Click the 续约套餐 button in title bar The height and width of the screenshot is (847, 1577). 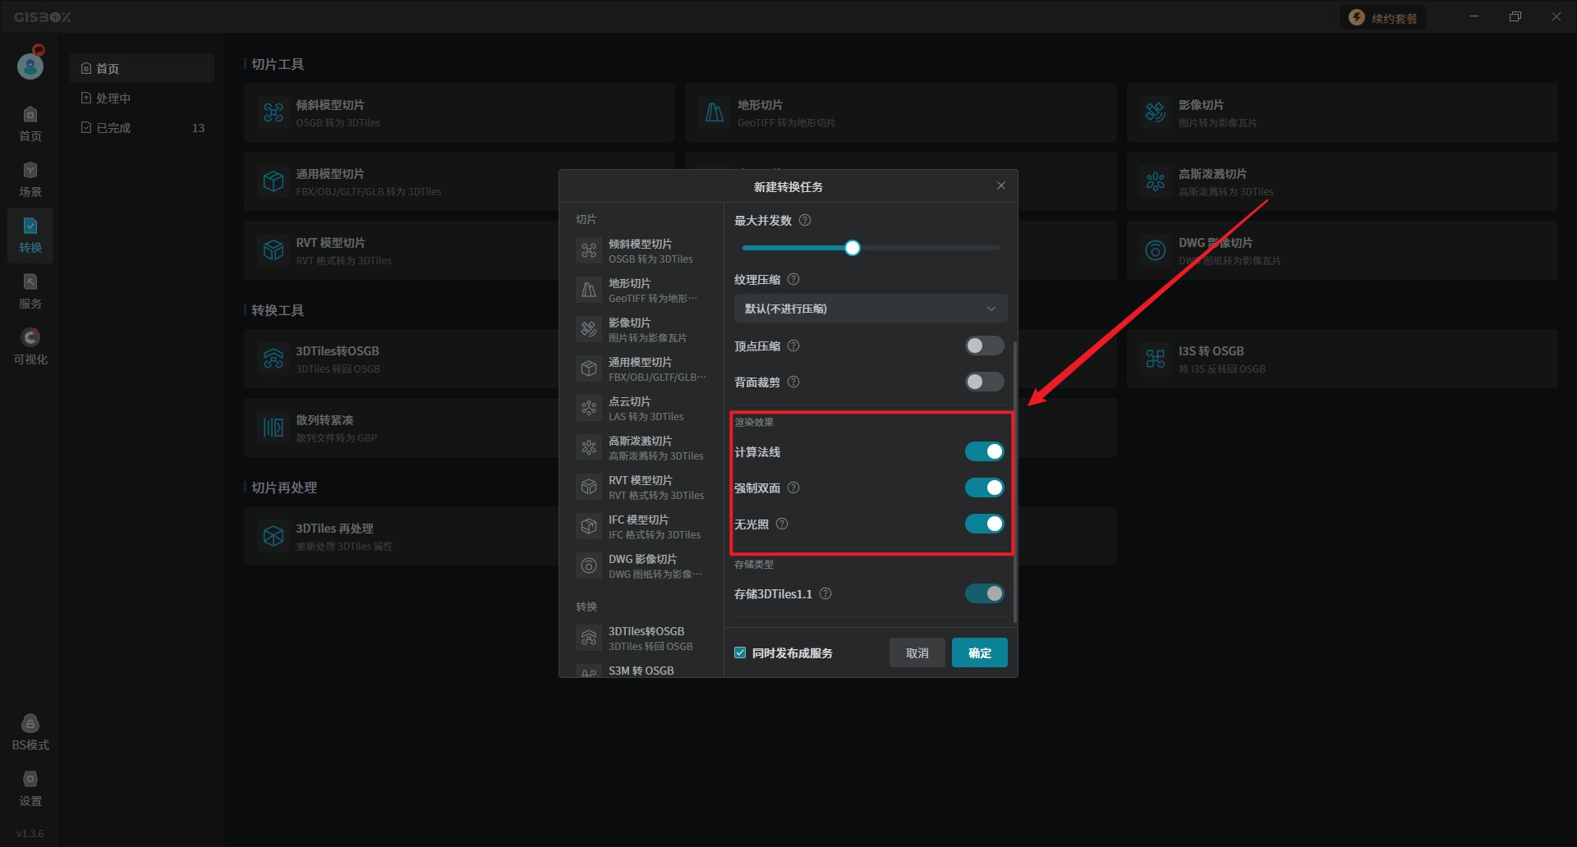tap(1384, 18)
